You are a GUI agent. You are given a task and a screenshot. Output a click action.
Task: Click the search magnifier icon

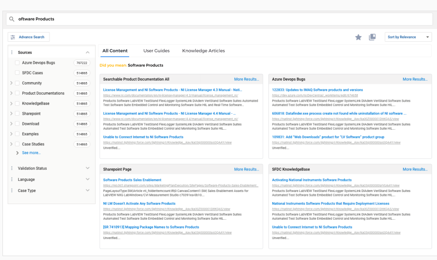[x=11, y=19]
